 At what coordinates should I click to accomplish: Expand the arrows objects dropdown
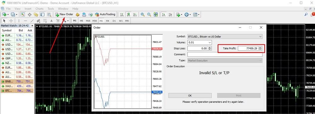pyautogui.click(x=68, y=21)
